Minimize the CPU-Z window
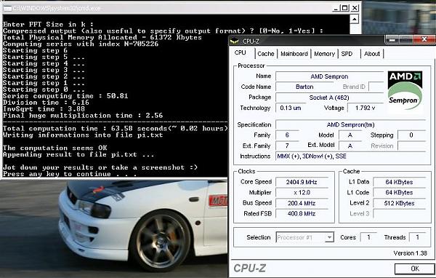This screenshot has width=436, height=278. 392,39
